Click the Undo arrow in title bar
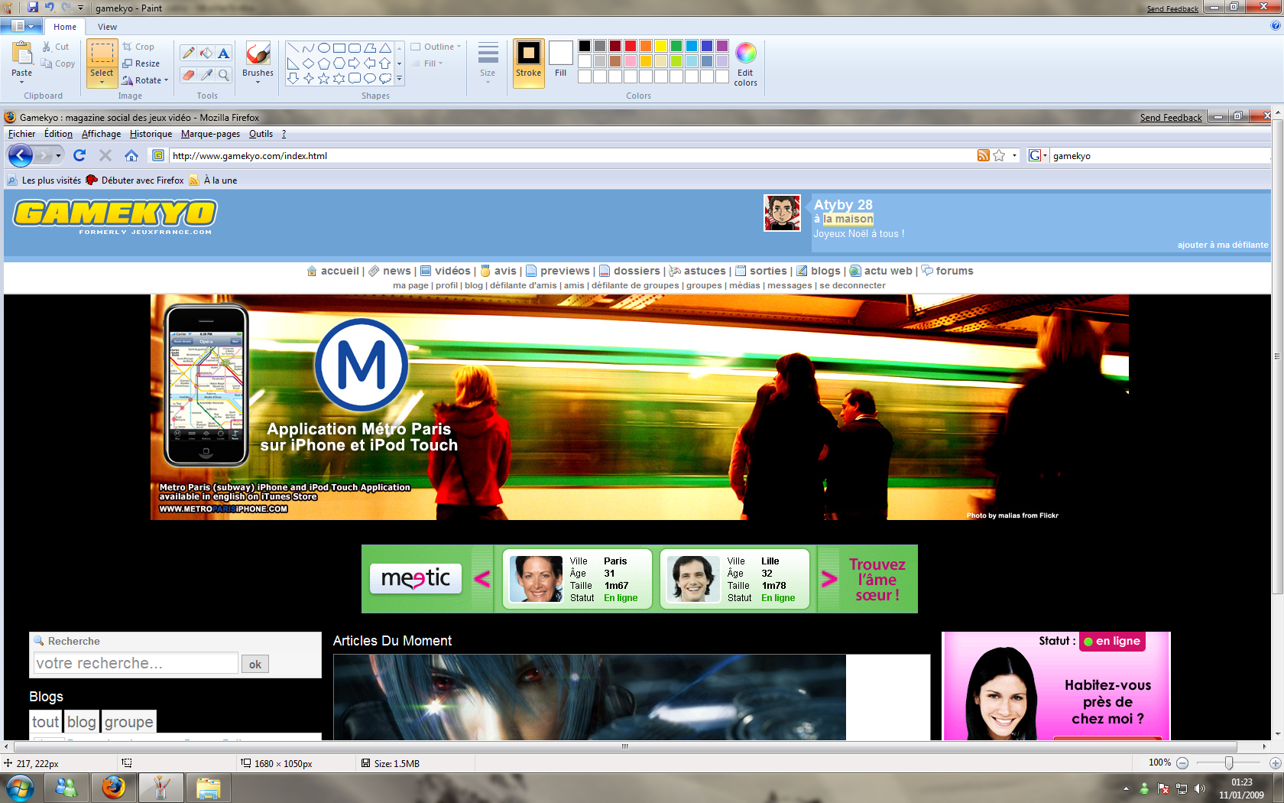Image resolution: width=1284 pixels, height=803 pixels. [x=50, y=7]
